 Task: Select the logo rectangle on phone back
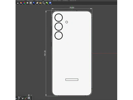tap(72, 80)
